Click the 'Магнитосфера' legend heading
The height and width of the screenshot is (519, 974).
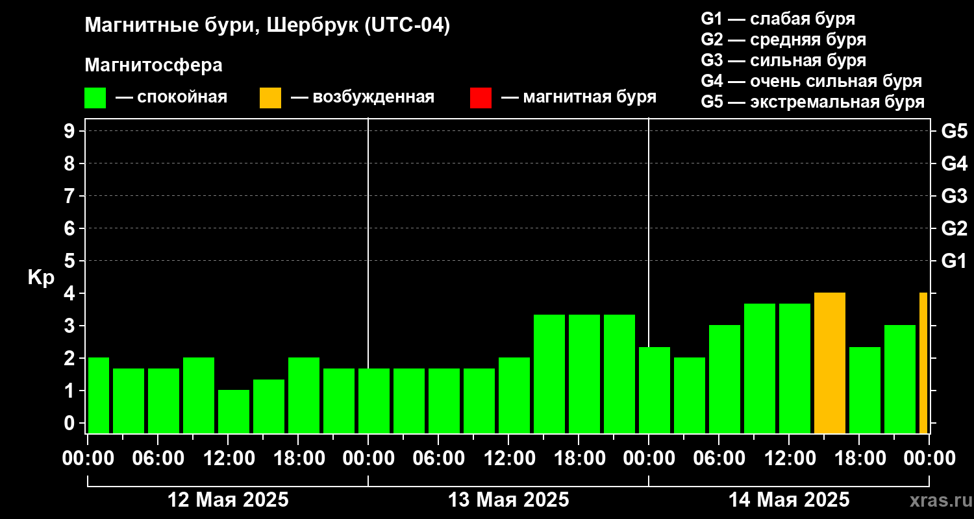pos(153,66)
